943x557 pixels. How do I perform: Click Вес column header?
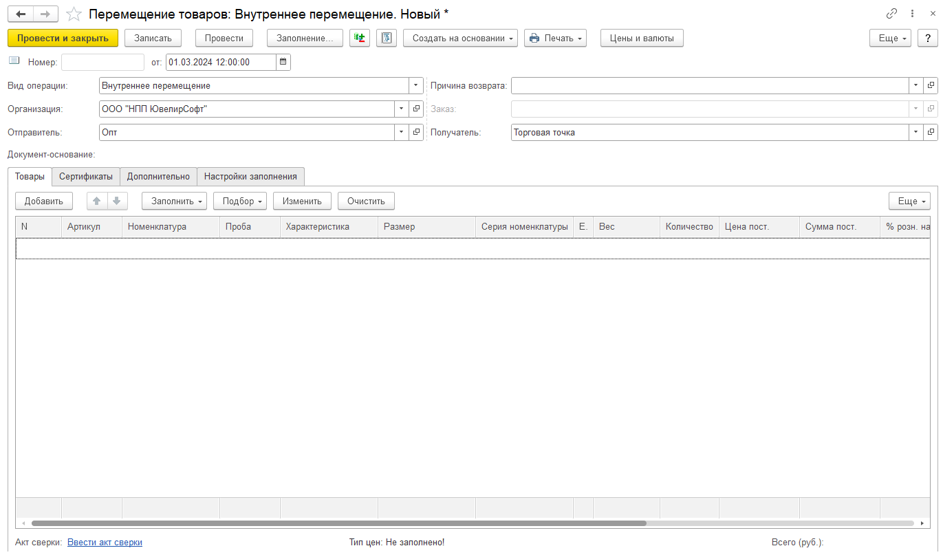627,226
